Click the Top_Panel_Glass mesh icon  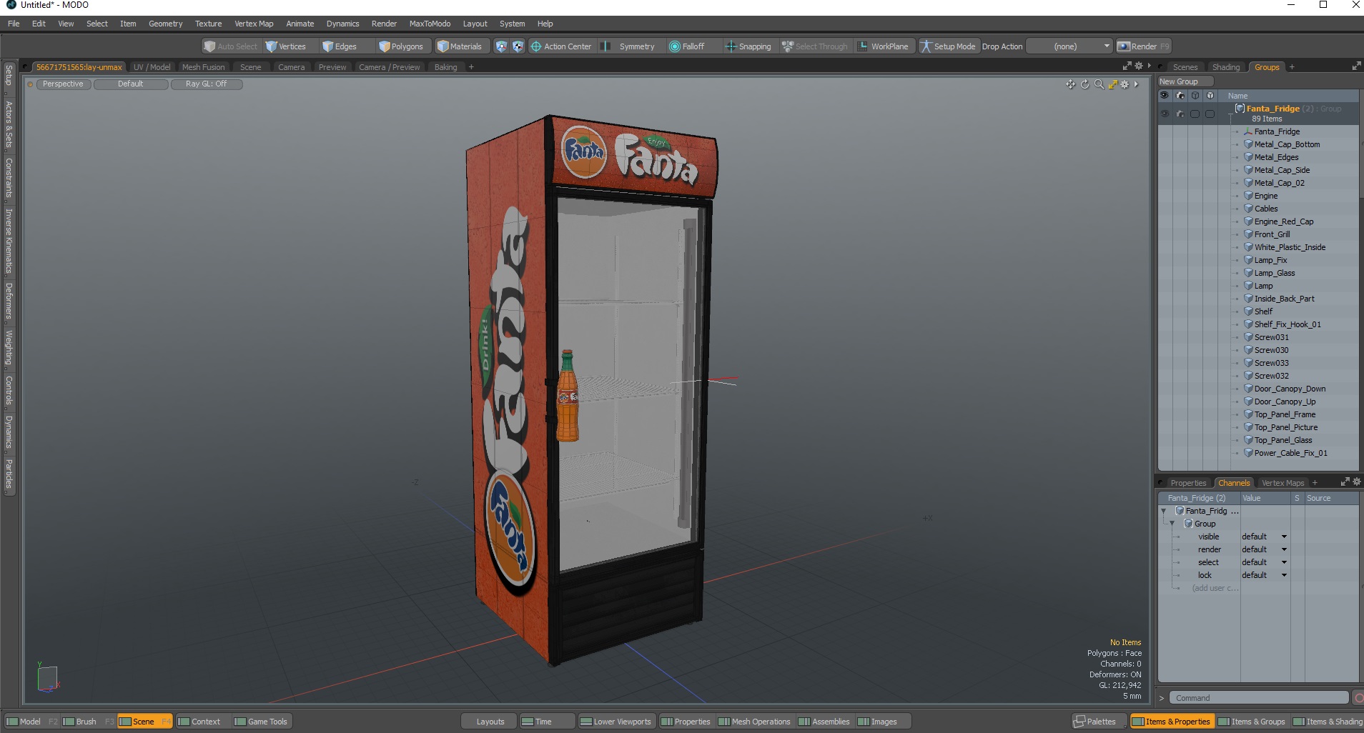pyautogui.click(x=1248, y=440)
